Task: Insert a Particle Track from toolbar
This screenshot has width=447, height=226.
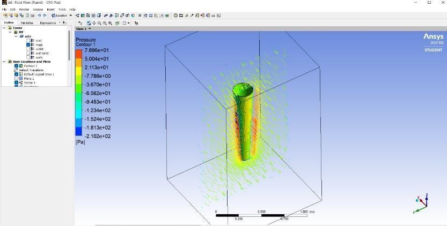Action: point(93,16)
